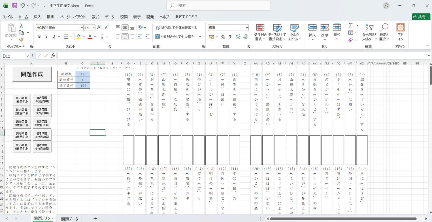The width and height of the screenshot is (432, 222).
Task: Open the fill color dropdown arrow
Action: click(84, 37)
